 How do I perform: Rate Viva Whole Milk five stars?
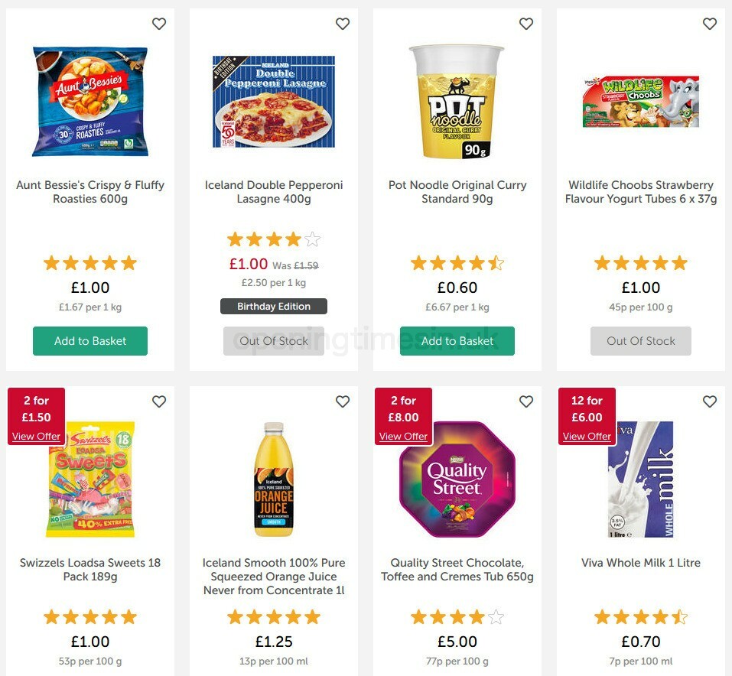pos(678,616)
